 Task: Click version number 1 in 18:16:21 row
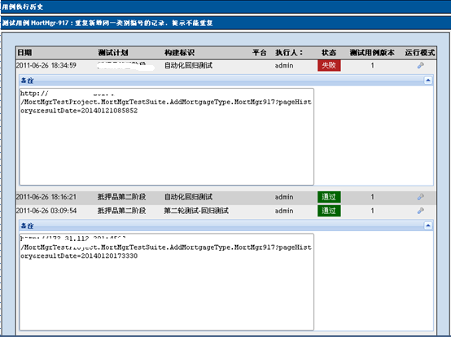point(372,197)
